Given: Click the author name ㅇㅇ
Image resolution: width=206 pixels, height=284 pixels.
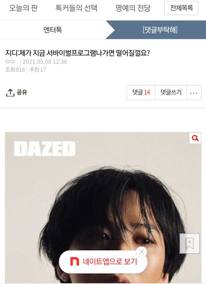Looking at the screenshot, I should (10, 62).
